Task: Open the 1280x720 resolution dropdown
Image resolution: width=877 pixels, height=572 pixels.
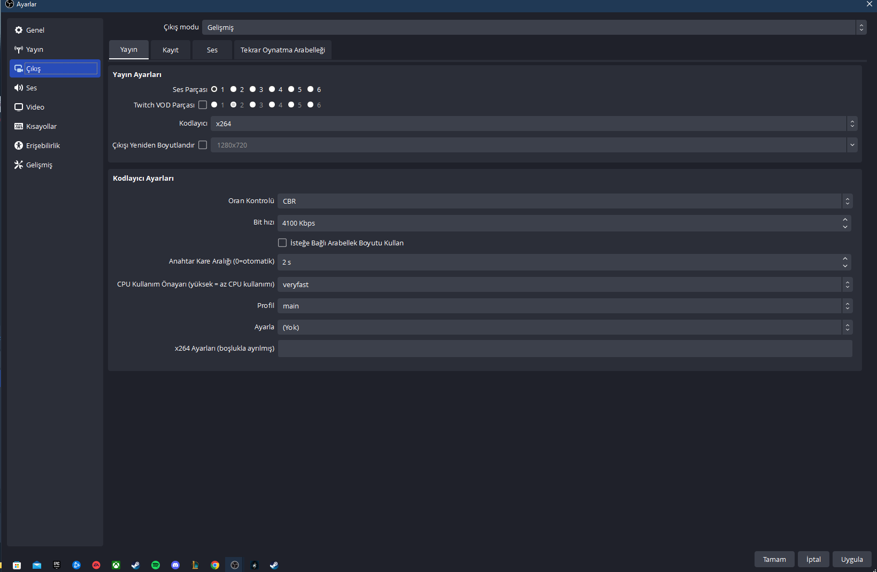Action: coord(534,145)
